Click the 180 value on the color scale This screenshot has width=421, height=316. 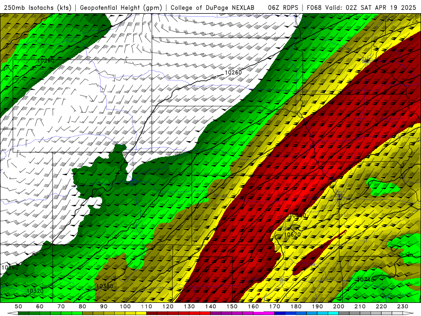click(296, 307)
